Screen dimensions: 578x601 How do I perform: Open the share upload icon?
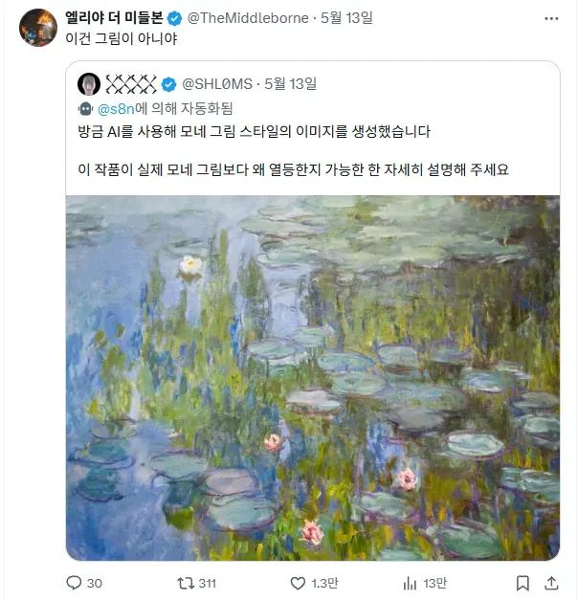pos(551,583)
